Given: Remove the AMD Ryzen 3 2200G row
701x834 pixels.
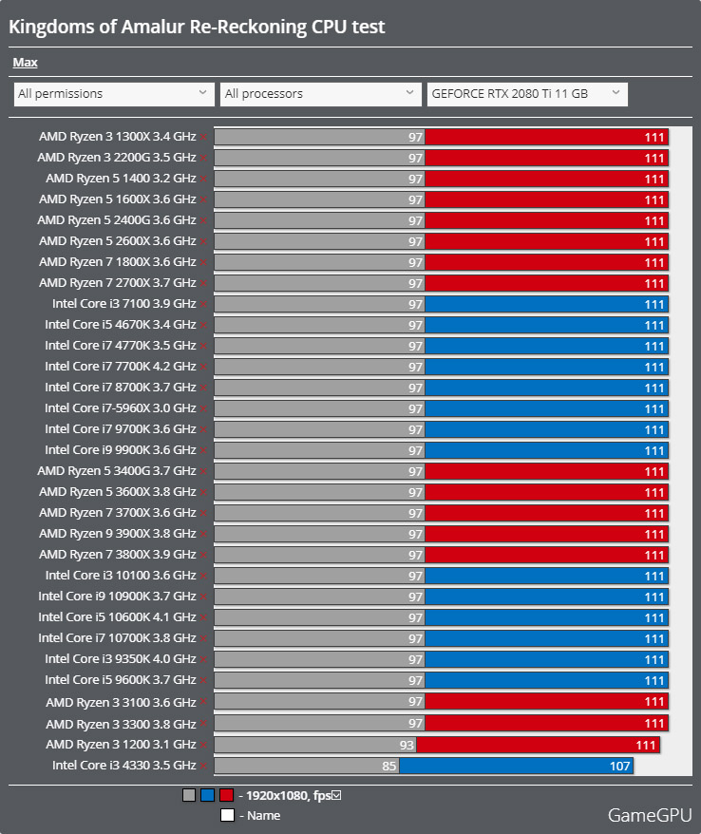Looking at the screenshot, I should coord(203,158).
